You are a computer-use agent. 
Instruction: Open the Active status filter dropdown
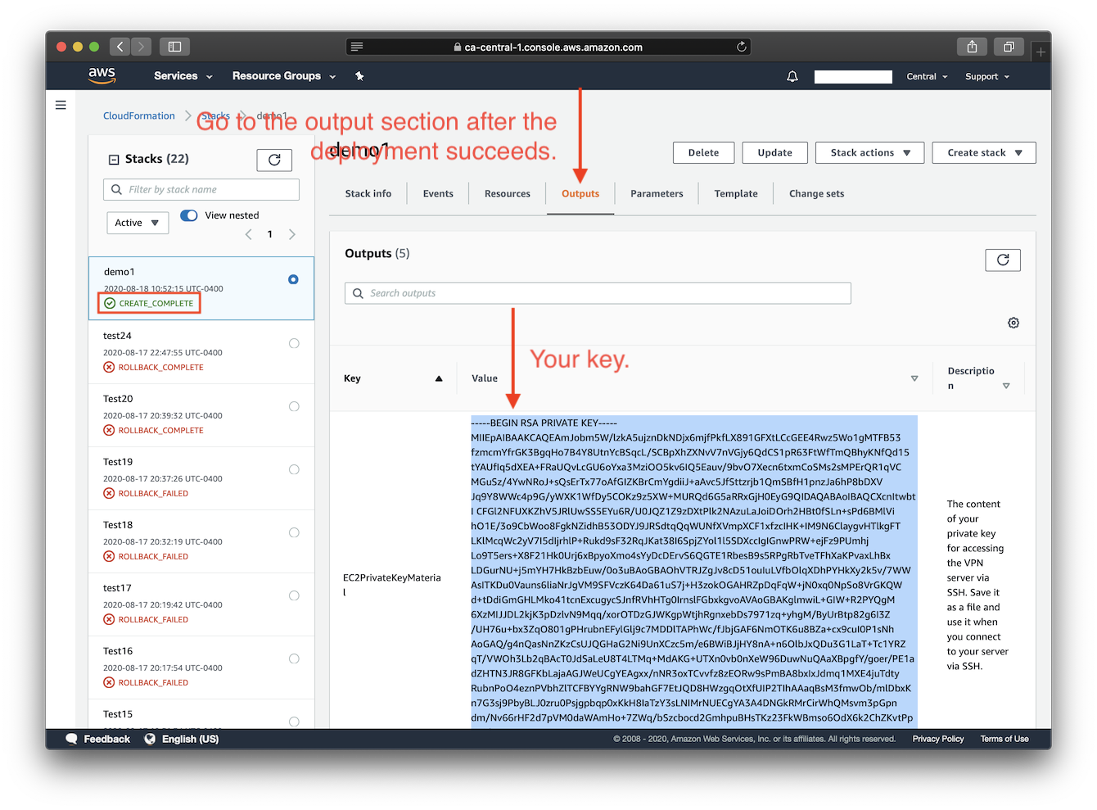pyautogui.click(x=138, y=223)
